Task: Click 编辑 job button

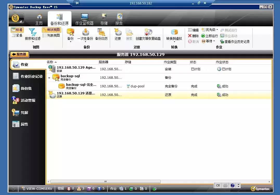Action: 193,30
